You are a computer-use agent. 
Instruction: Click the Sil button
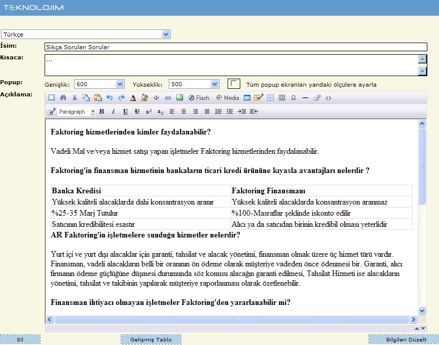tap(20, 339)
